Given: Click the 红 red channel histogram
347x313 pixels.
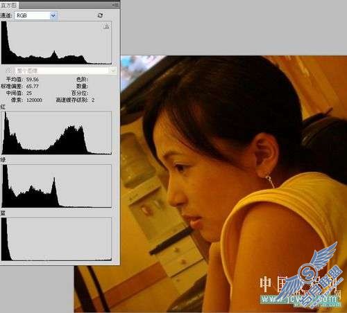Looking at the screenshot, I should tap(56, 133).
